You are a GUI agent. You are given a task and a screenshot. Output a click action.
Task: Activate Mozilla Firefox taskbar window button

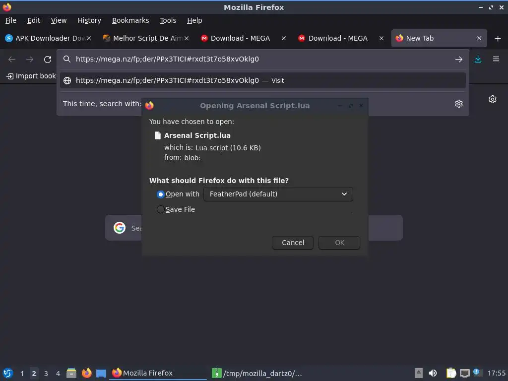coord(158,373)
